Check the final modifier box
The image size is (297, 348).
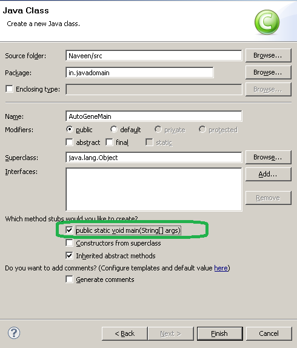[109, 142]
